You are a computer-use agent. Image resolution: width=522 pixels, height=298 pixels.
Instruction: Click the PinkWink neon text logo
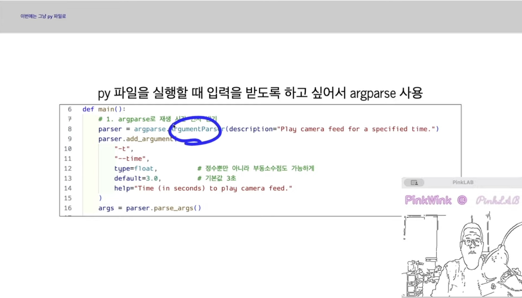(428, 200)
